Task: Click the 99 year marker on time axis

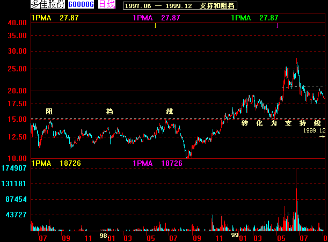Action: (x=235, y=235)
